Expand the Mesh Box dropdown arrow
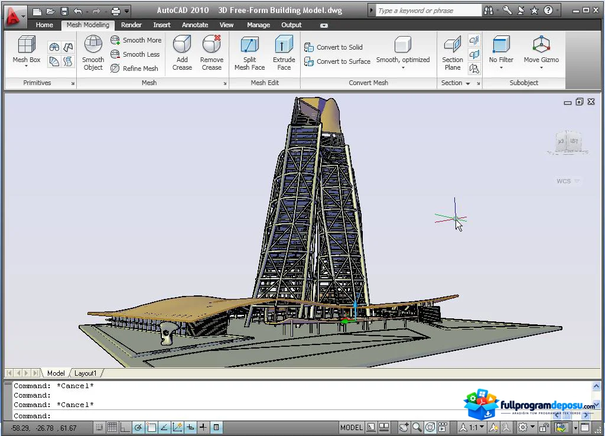The width and height of the screenshot is (605, 436). tap(26, 66)
